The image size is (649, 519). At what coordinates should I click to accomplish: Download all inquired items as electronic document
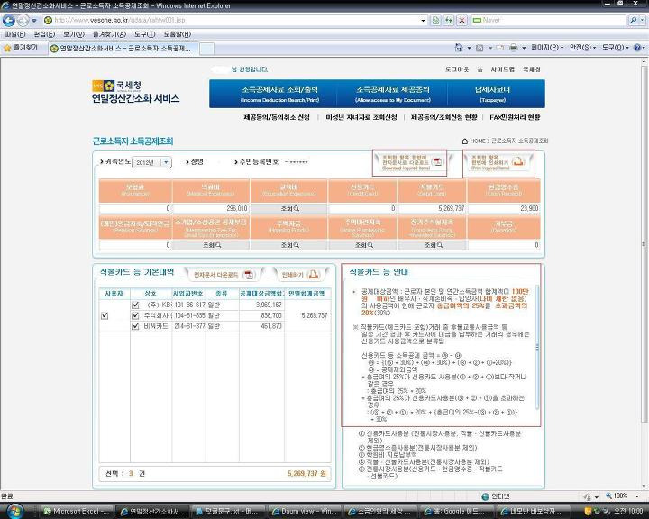[409, 163]
